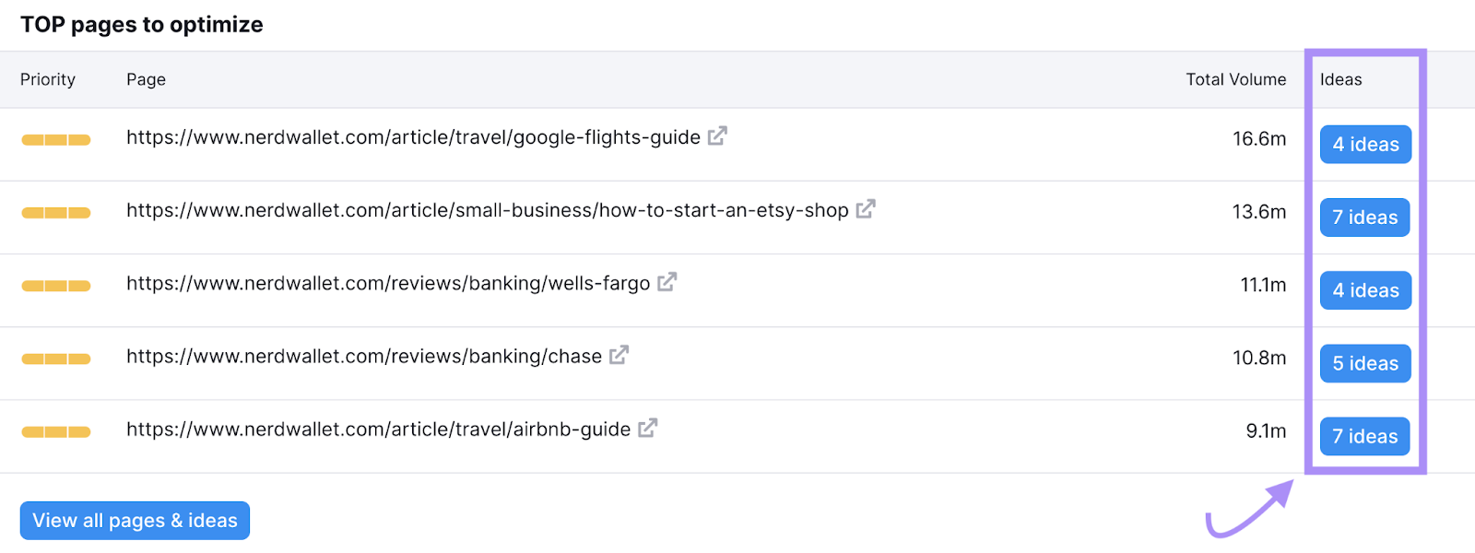Click the external link icon next to the chase review
Screen dimensions: 1475x553
pyautogui.click(x=618, y=355)
